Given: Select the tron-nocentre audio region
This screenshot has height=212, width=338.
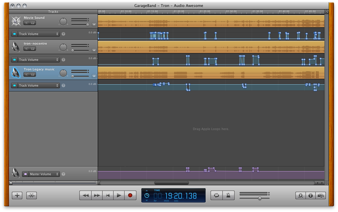Looking at the screenshot, I should 211,47.
